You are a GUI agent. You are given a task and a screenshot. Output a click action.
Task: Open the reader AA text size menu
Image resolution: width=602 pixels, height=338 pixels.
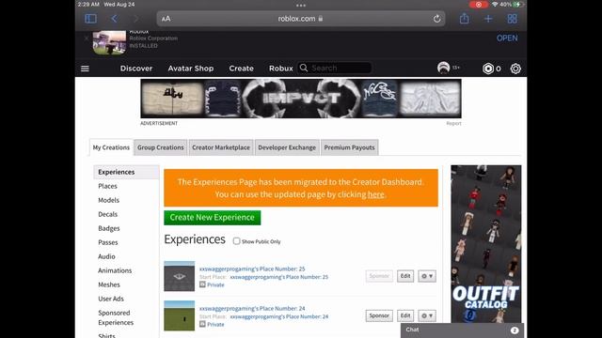point(166,19)
